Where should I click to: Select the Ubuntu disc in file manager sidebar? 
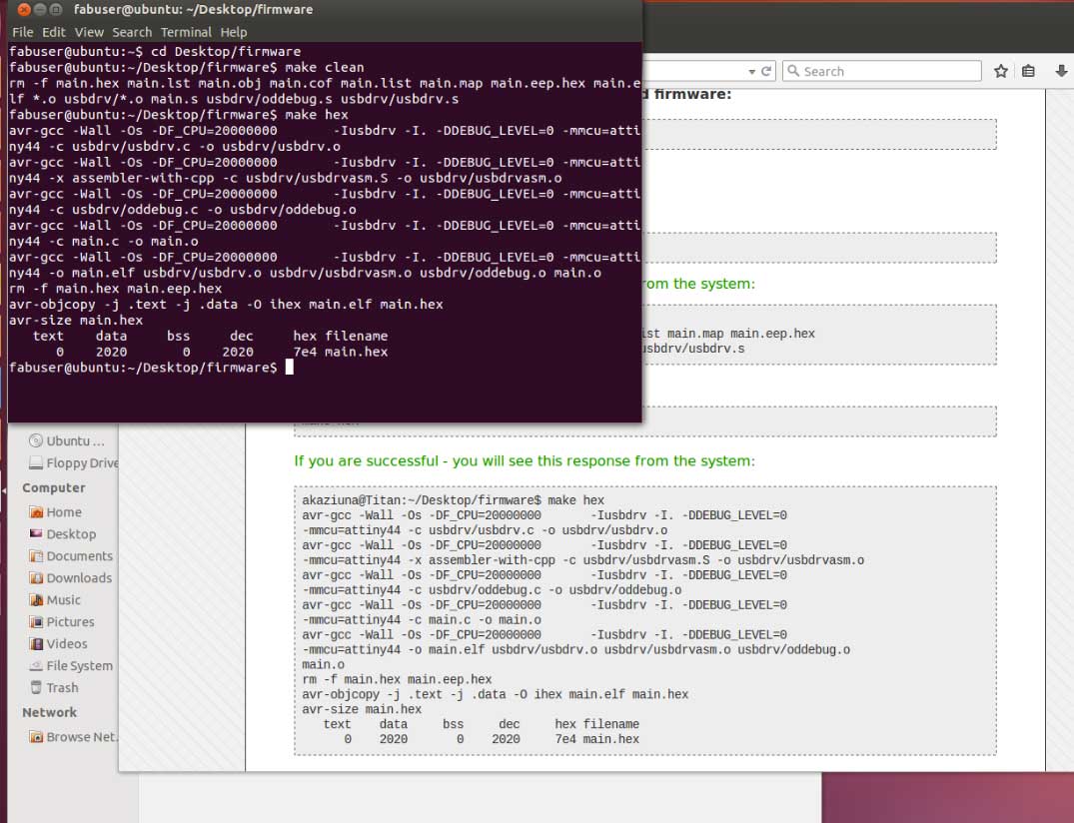[67, 440]
